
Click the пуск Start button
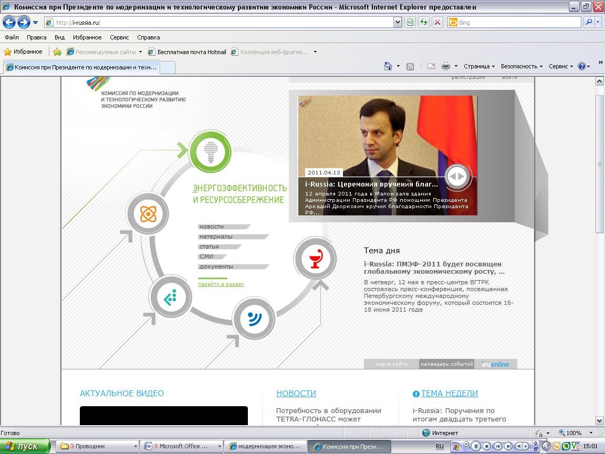click(25, 446)
